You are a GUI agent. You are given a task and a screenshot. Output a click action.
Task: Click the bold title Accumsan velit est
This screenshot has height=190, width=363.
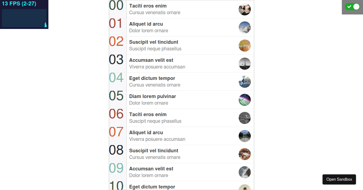(151, 60)
